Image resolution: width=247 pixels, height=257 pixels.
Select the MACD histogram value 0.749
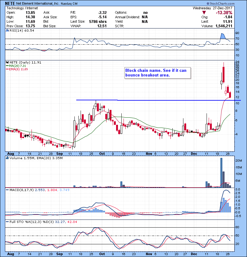(65, 190)
